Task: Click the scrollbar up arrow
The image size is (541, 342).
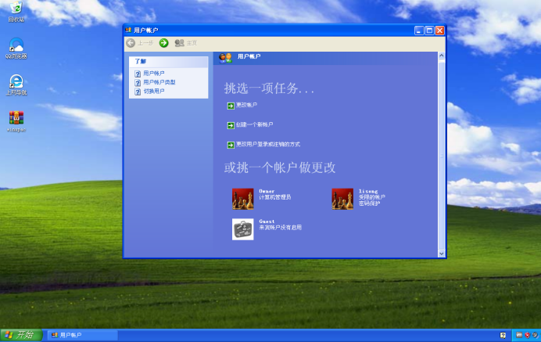Action: (441, 56)
